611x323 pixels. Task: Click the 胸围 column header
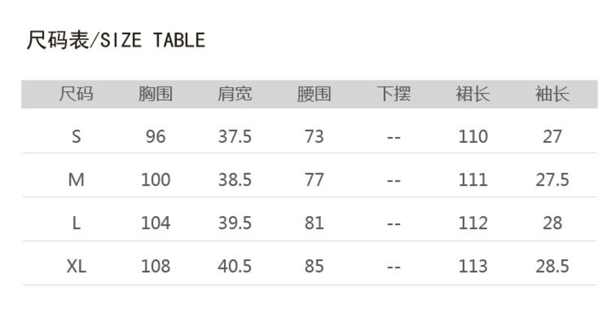(x=155, y=94)
